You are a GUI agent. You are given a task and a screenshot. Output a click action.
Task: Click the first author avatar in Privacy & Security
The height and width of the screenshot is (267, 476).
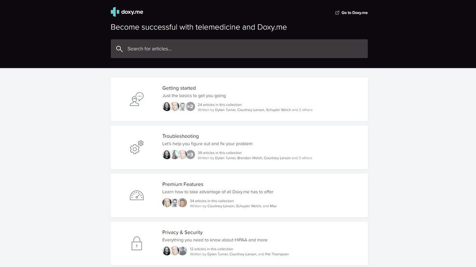pos(167,251)
